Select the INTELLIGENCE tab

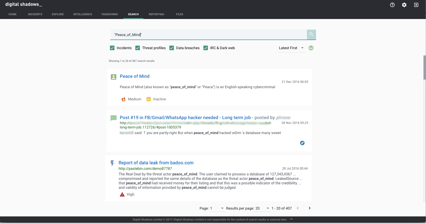click(x=83, y=14)
